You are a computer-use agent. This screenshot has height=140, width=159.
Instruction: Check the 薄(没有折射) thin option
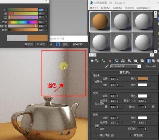(97, 135)
